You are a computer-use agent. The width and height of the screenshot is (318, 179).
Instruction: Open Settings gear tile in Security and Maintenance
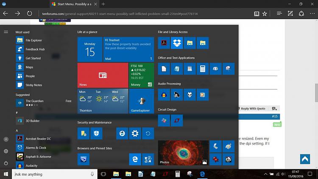pyautogui.click(x=135, y=133)
